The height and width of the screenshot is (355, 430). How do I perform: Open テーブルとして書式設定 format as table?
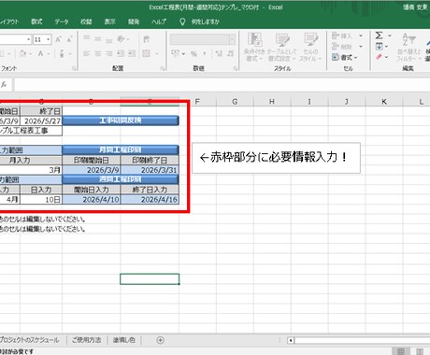point(281,47)
